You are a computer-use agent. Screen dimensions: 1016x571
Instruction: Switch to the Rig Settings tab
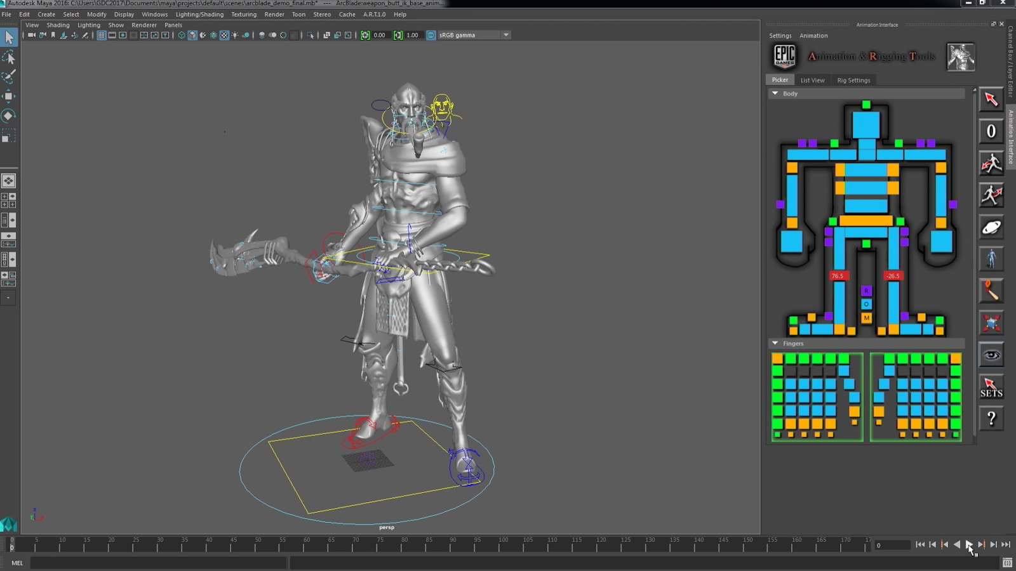click(853, 80)
